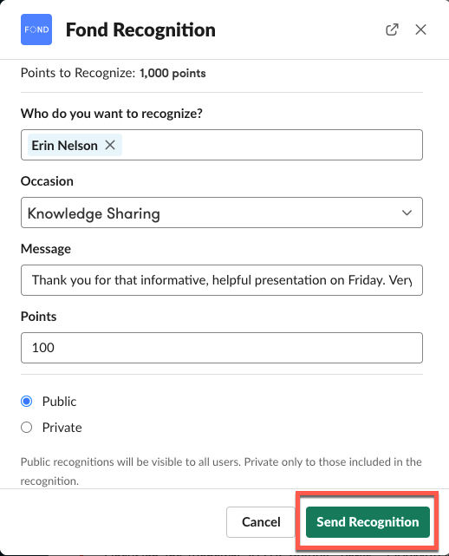Click the Private option label
The image size is (449, 556).
62,428
